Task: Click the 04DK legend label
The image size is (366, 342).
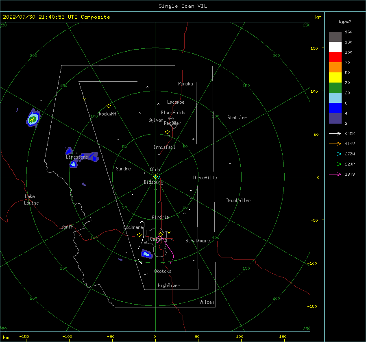Action: (x=350, y=133)
